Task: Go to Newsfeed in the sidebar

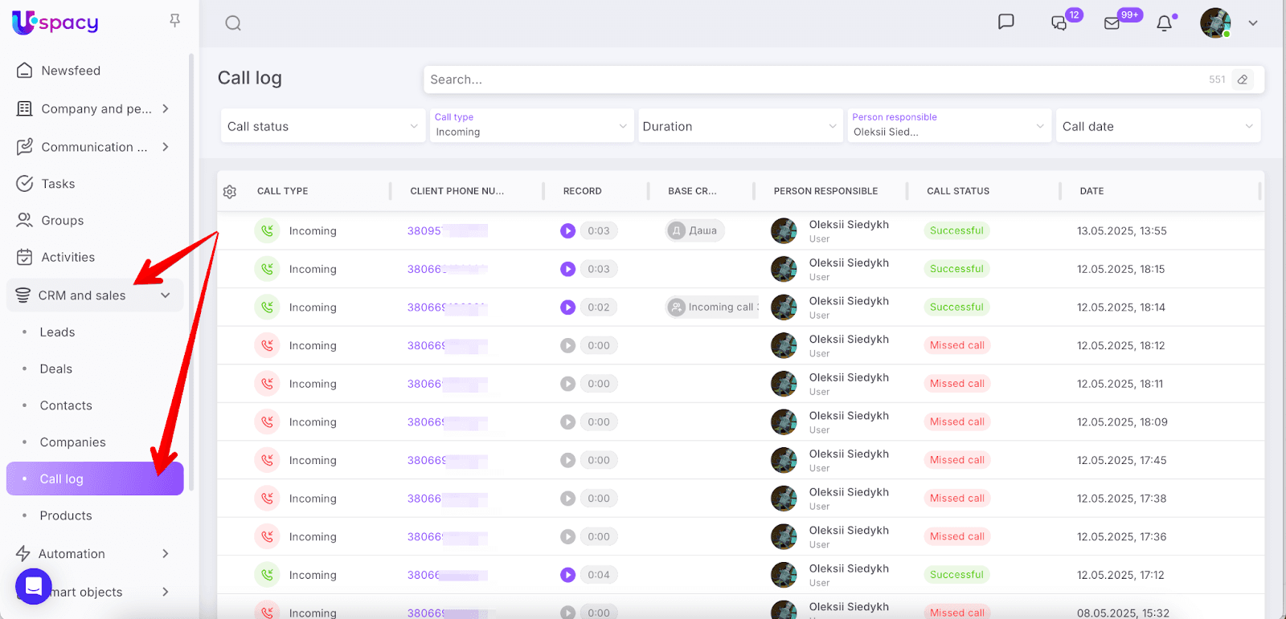Action: tap(71, 71)
